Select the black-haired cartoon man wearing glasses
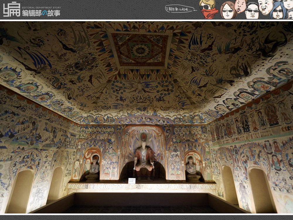The image size is (293, 220). tap(252, 11)
